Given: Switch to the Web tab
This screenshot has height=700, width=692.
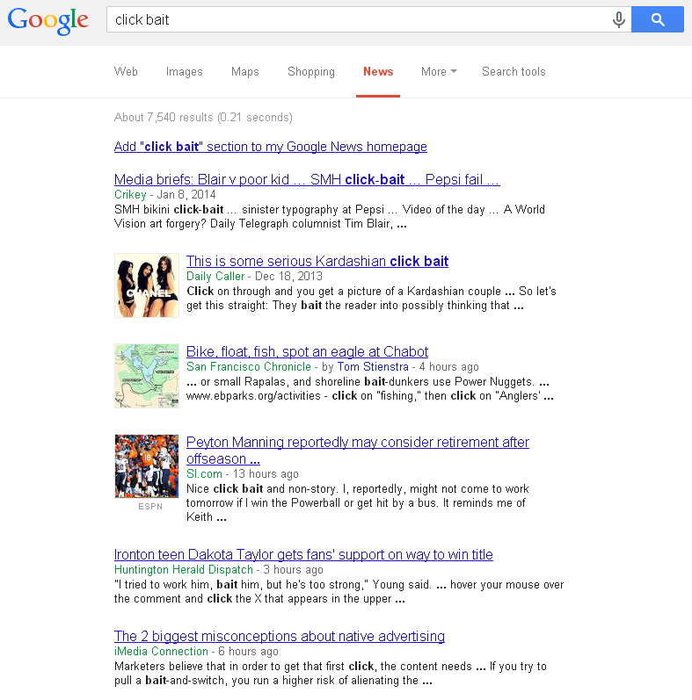Looking at the screenshot, I should tap(126, 71).
